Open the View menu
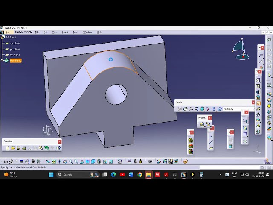The image size is (273, 205). tap(55, 32)
